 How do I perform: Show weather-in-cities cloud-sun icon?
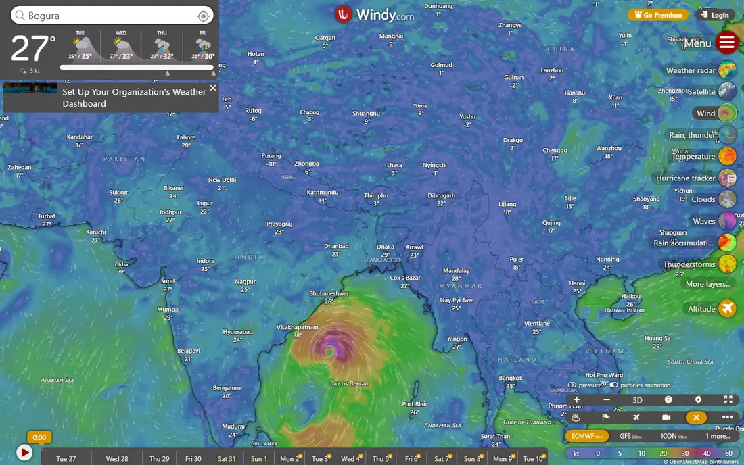tap(576, 418)
